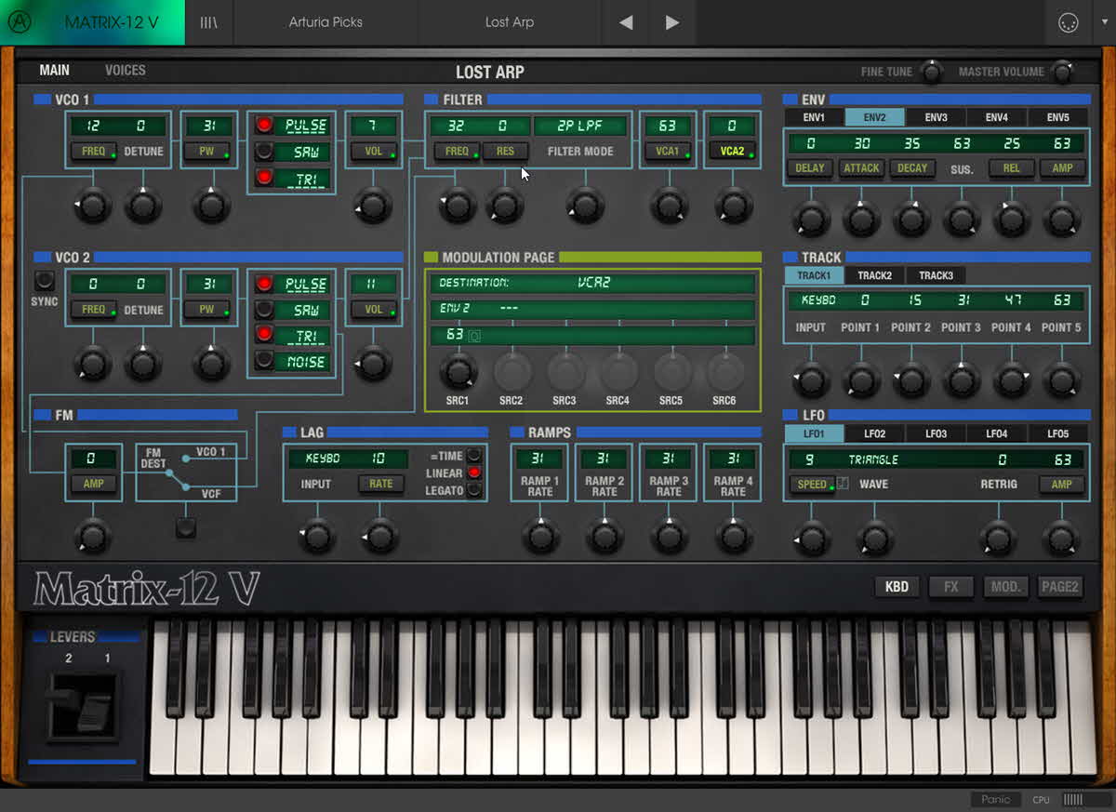Click the FM destination switch button
The height and width of the screenshot is (812, 1116).
click(186, 528)
